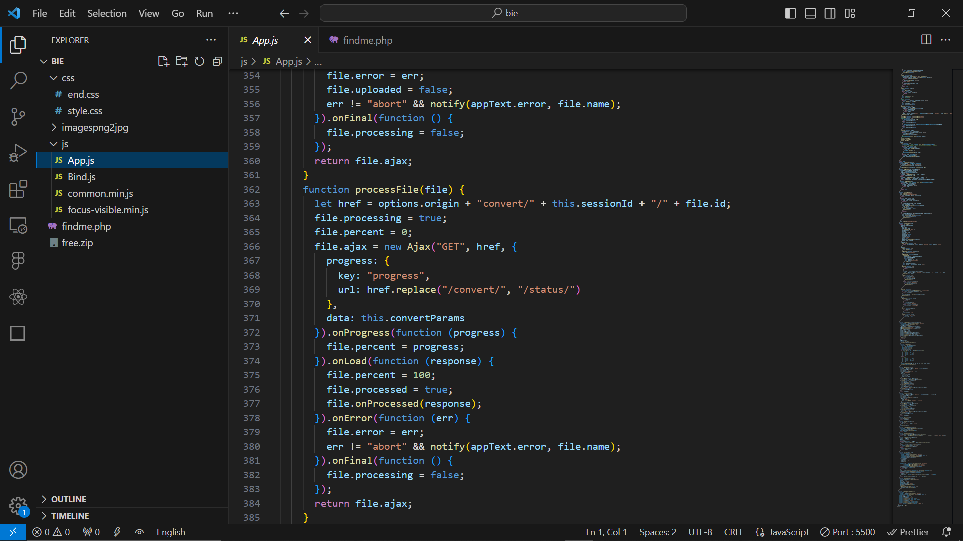Click the JavaScript language mode button
Image resolution: width=963 pixels, height=541 pixels.
click(782, 532)
